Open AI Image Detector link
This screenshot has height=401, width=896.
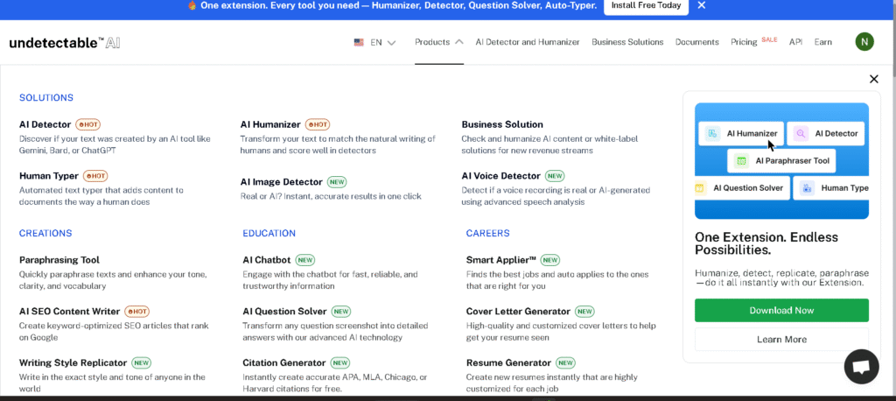pos(281,182)
